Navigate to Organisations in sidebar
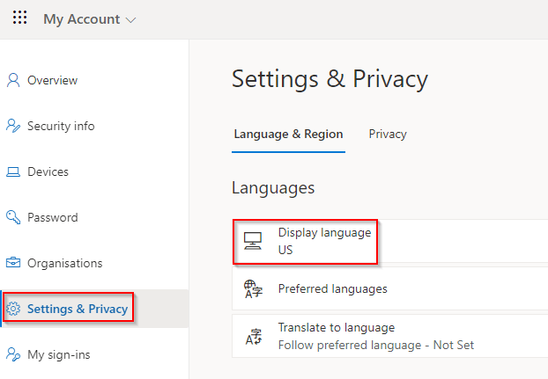 point(64,263)
